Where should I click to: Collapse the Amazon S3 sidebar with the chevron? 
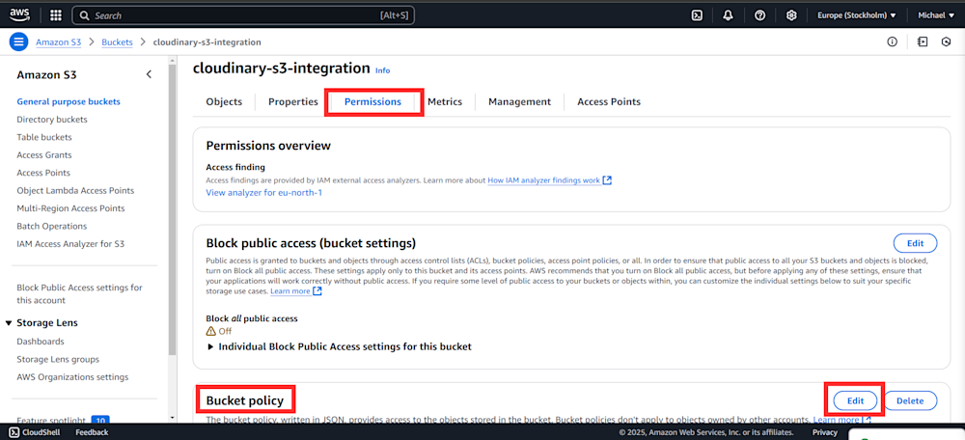point(149,74)
